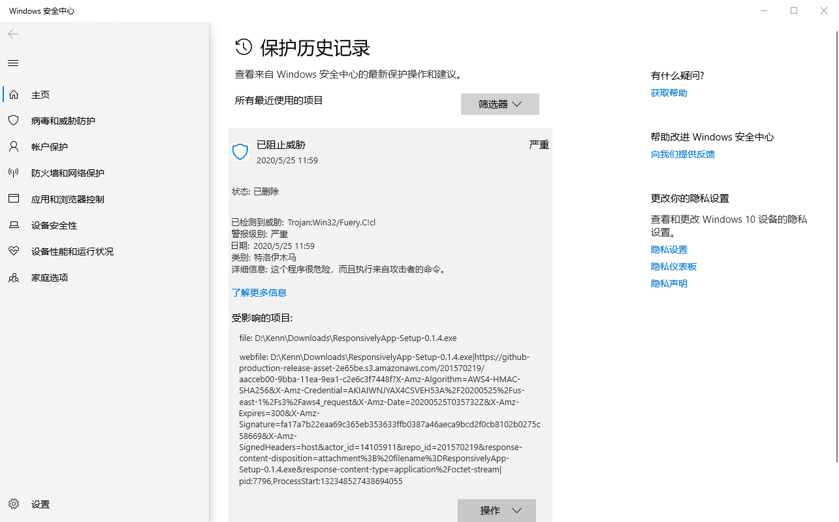The width and height of the screenshot is (839, 522).
Task: Click the 有什么疑问? heading
Action: click(x=677, y=75)
